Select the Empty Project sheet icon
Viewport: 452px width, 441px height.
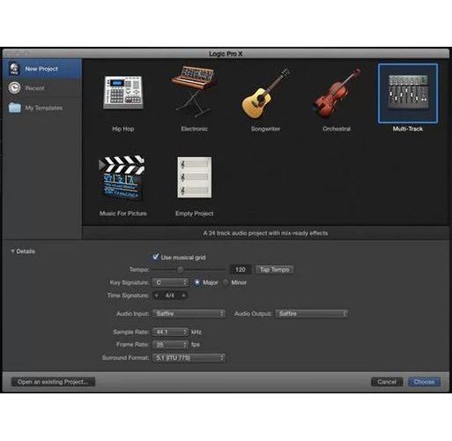pyautogui.click(x=195, y=177)
